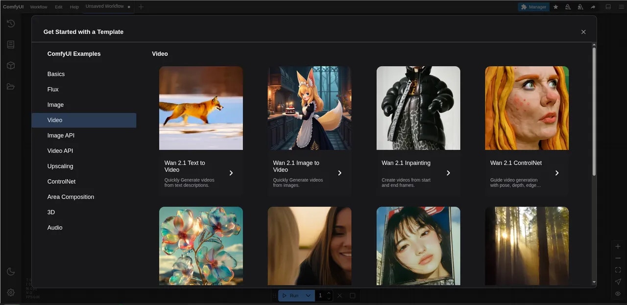627x305 pixels.
Task: Open the queue history sidebar icon
Action: [10, 23]
